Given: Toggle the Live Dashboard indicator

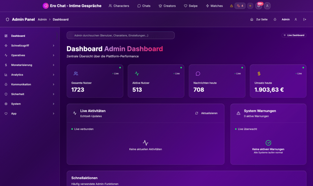Looking at the screenshot, I should [294, 35].
